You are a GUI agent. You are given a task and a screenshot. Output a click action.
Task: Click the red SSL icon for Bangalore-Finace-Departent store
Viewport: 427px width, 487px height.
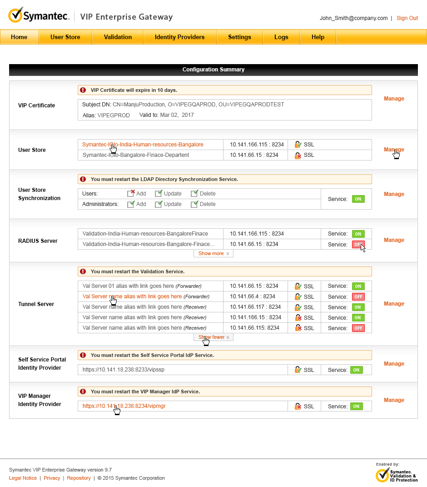[x=298, y=155]
